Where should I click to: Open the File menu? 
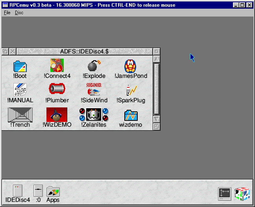coord(7,13)
